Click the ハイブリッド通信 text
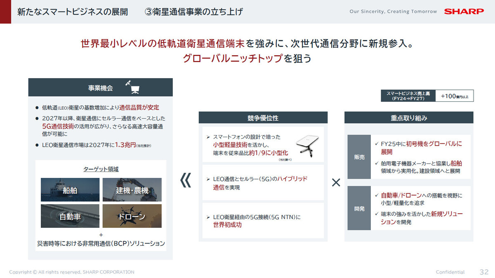The width and height of the screenshot is (495, 278). (260, 183)
